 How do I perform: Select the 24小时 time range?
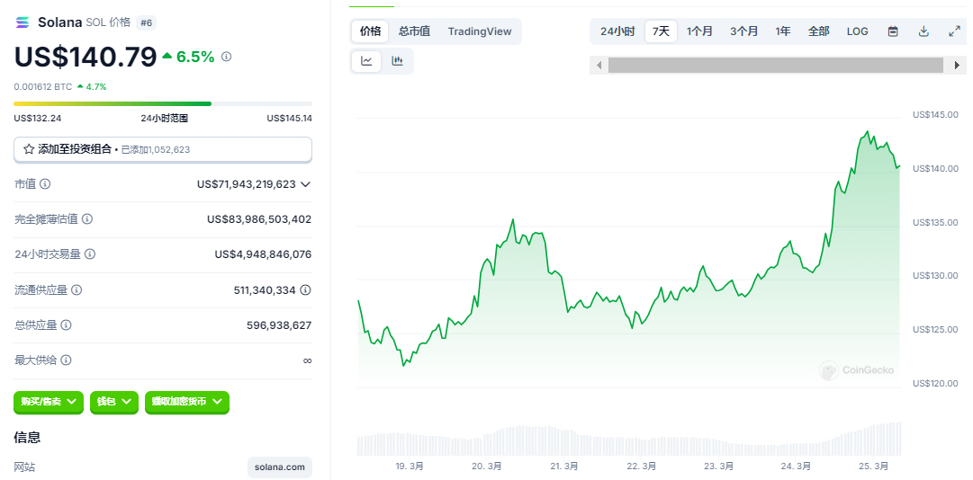[617, 31]
